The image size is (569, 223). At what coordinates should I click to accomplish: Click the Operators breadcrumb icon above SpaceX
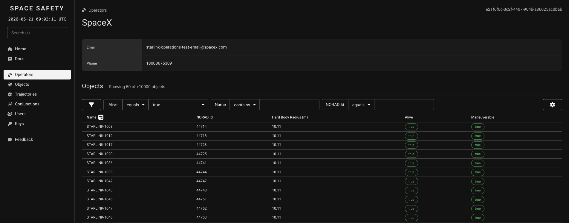[84, 10]
